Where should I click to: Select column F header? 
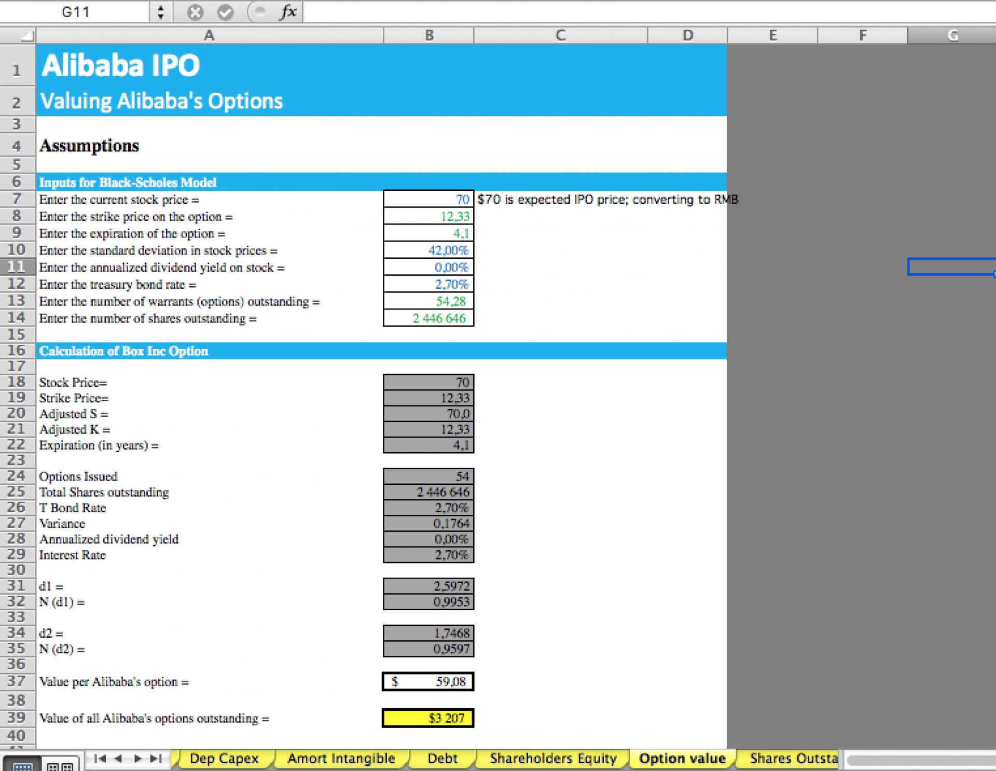[862, 35]
